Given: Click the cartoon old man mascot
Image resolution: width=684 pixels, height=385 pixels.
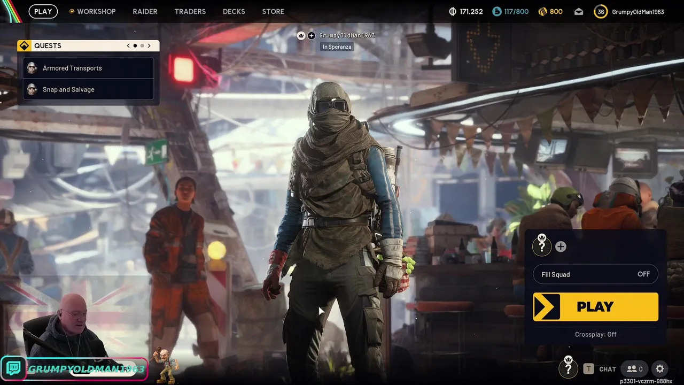Looking at the screenshot, I should pos(167,365).
